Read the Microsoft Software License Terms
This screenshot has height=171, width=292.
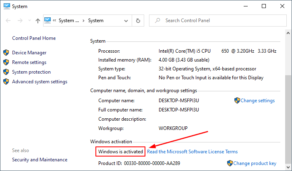(x=192, y=152)
